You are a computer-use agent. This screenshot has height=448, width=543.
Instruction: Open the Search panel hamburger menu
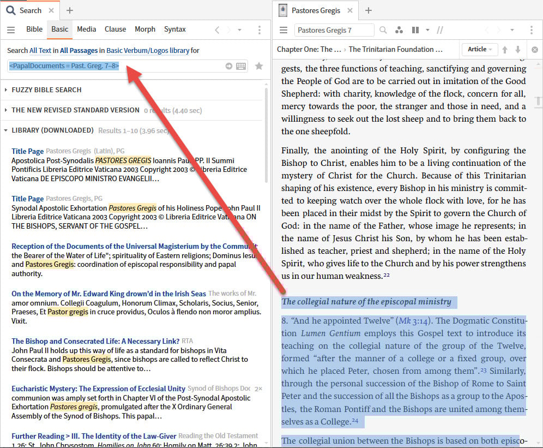click(x=11, y=30)
